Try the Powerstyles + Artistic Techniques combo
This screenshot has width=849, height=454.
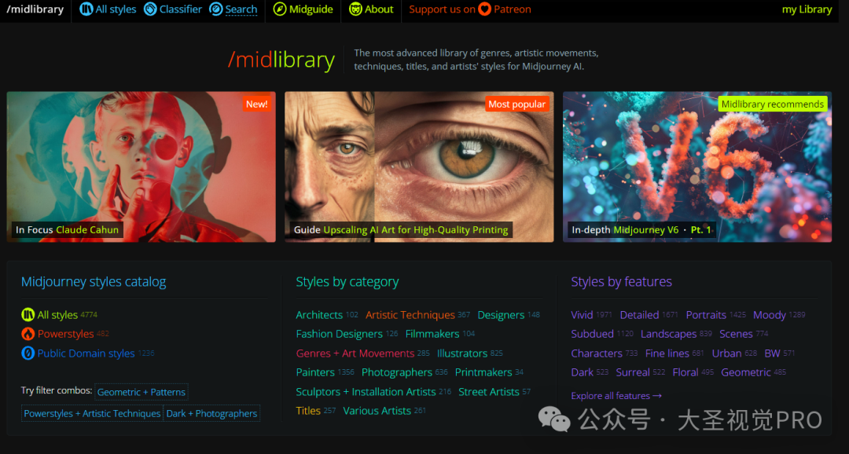[x=92, y=413]
